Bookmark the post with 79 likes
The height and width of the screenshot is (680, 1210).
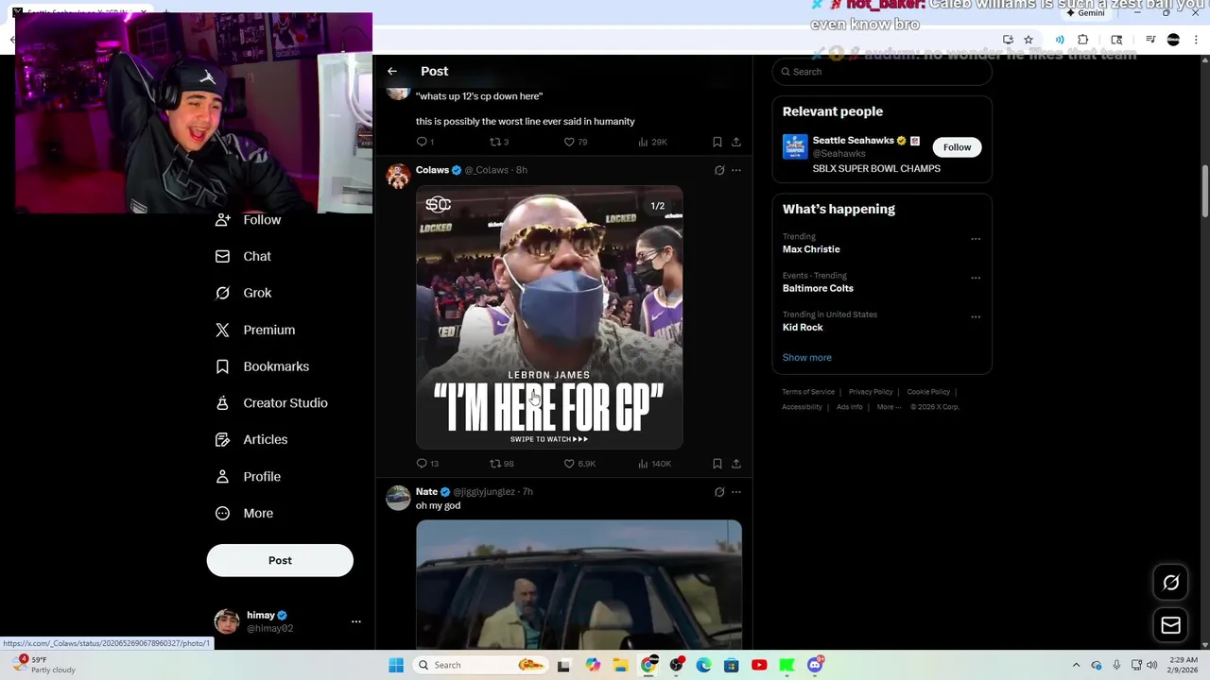tap(717, 142)
